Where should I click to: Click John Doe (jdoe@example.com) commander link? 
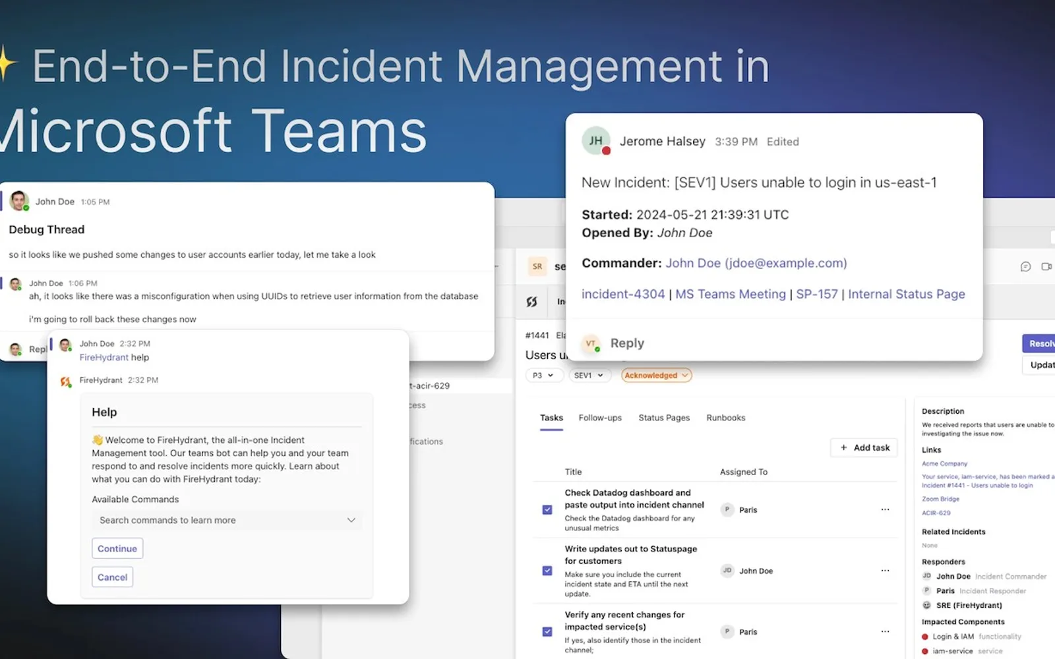pos(756,263)
